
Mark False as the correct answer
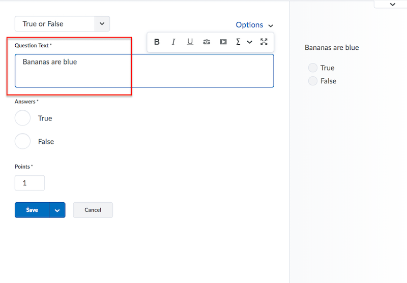[23, 141]
